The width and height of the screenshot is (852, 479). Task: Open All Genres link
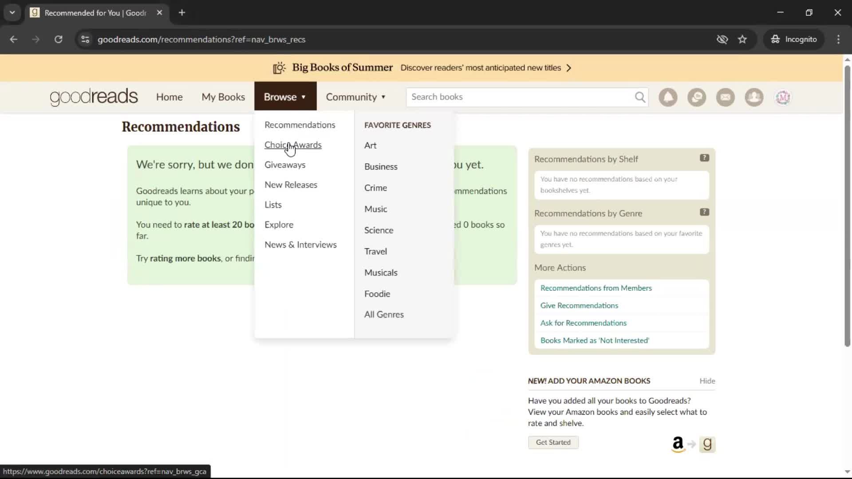[384, 314]
